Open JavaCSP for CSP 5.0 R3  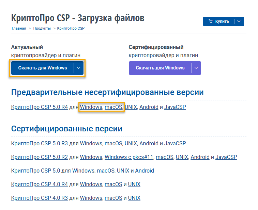175,143
